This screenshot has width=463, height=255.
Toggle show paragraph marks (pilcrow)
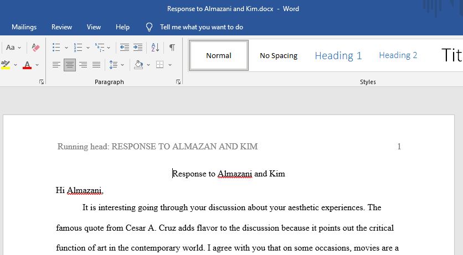point(172,47)
